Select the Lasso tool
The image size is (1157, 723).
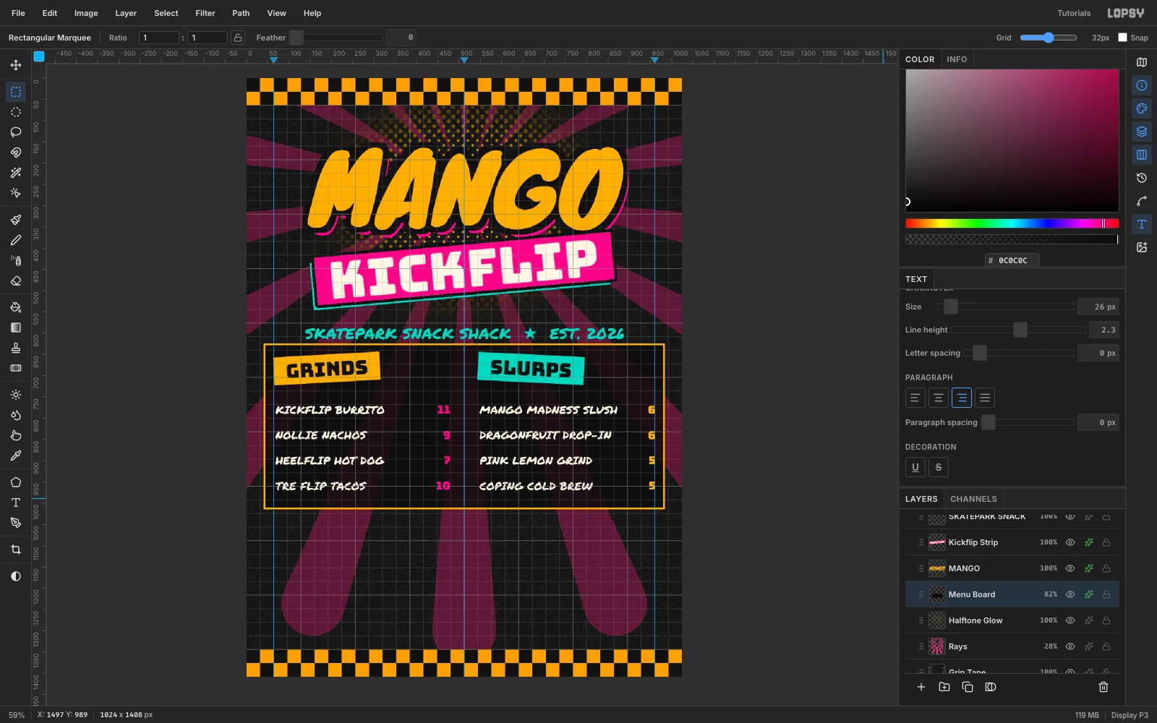16,132
